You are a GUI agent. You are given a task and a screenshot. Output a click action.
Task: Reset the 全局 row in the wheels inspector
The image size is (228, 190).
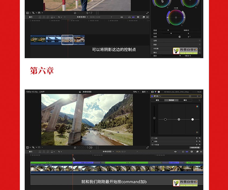200,41
